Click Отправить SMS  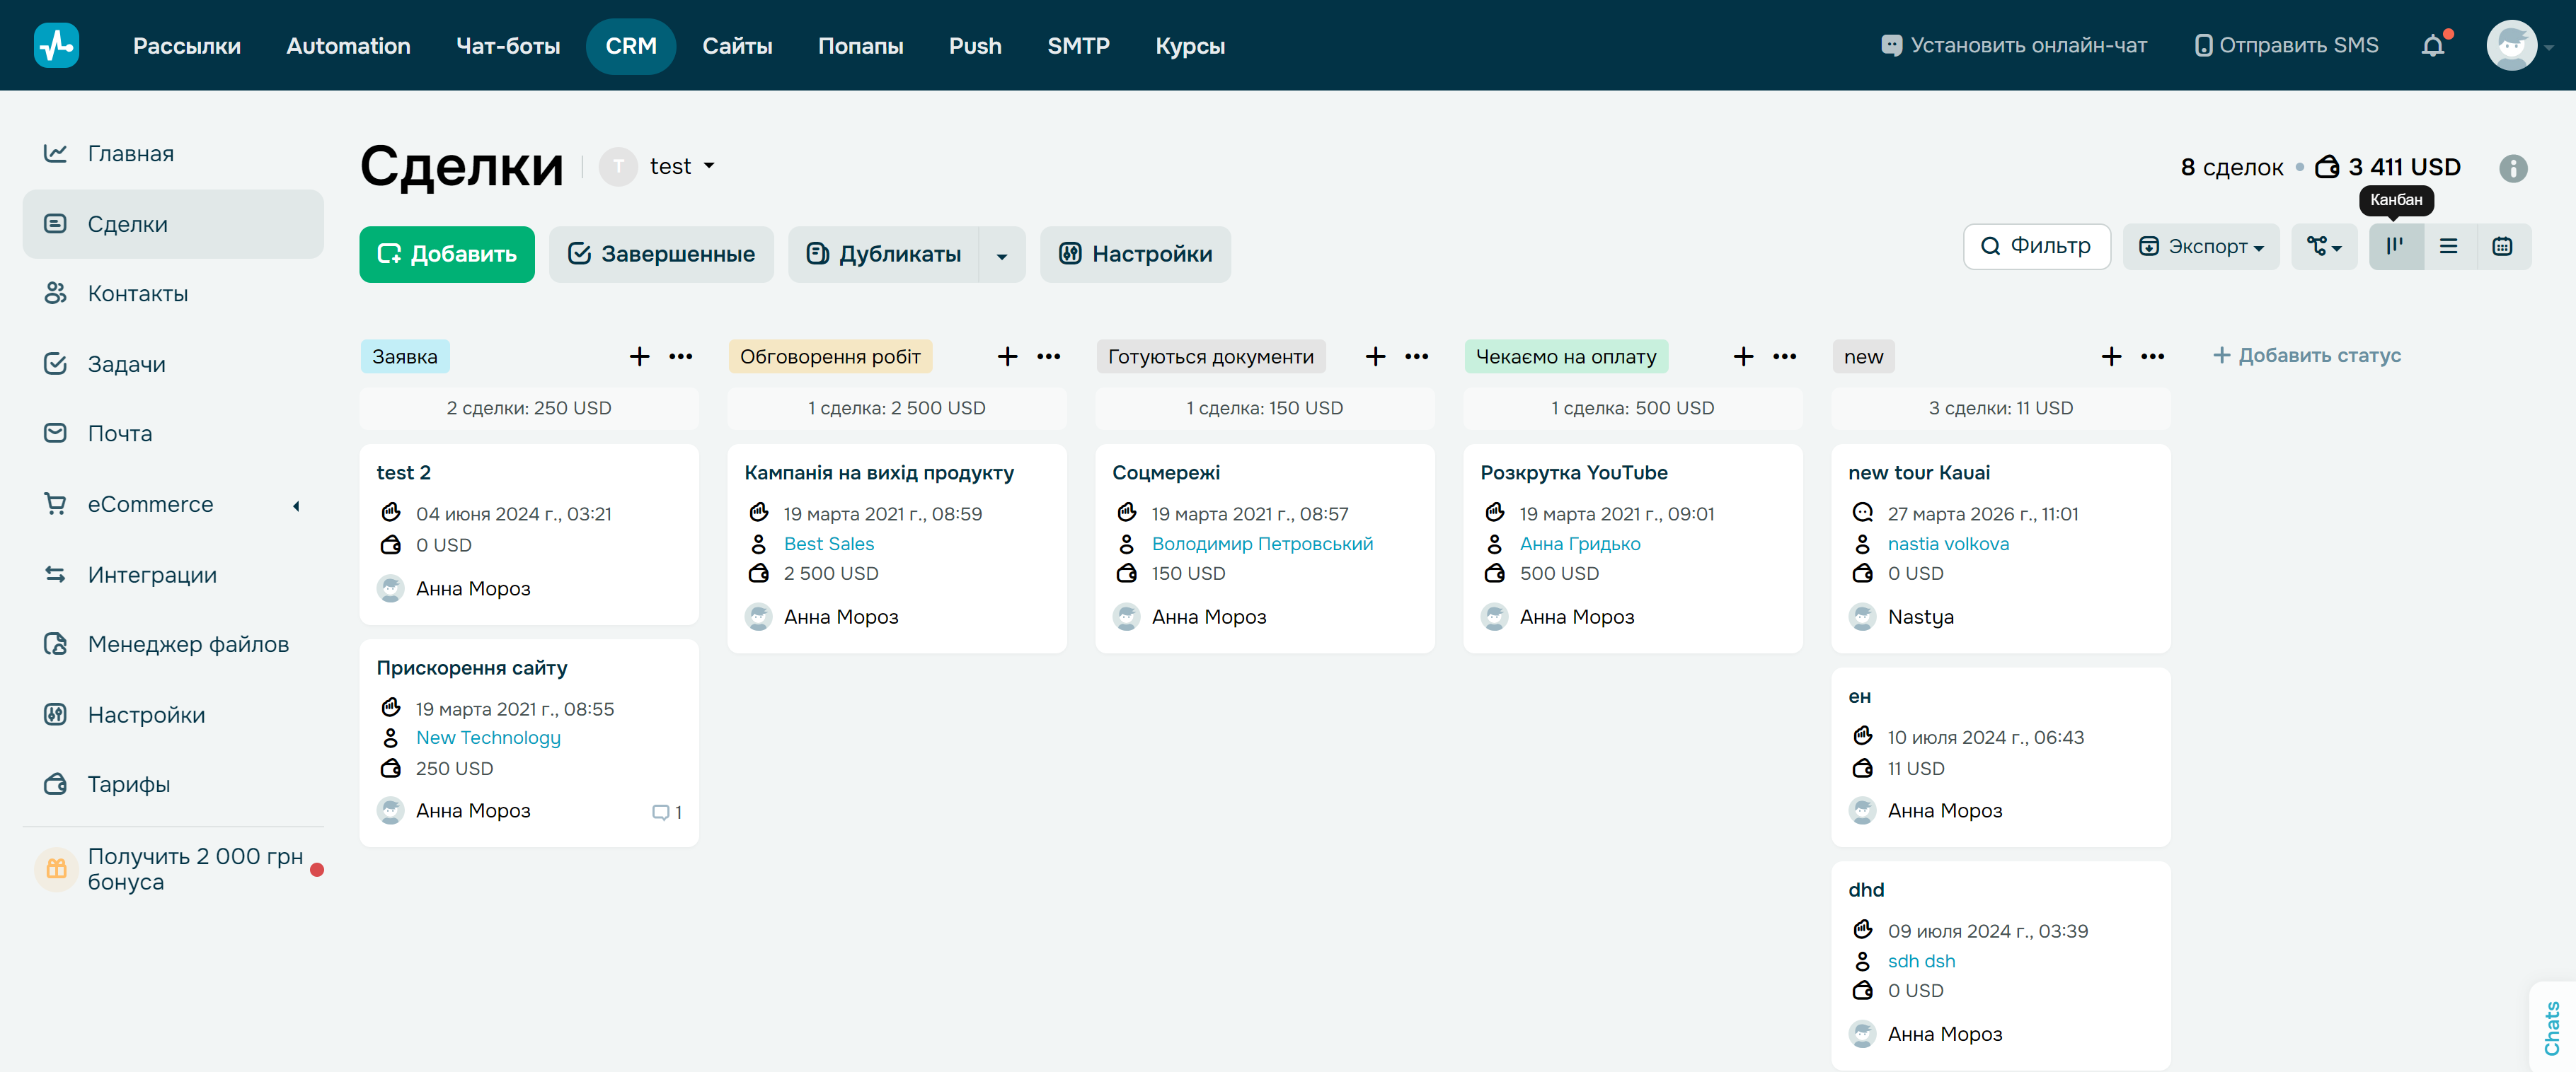point(2286,45)
